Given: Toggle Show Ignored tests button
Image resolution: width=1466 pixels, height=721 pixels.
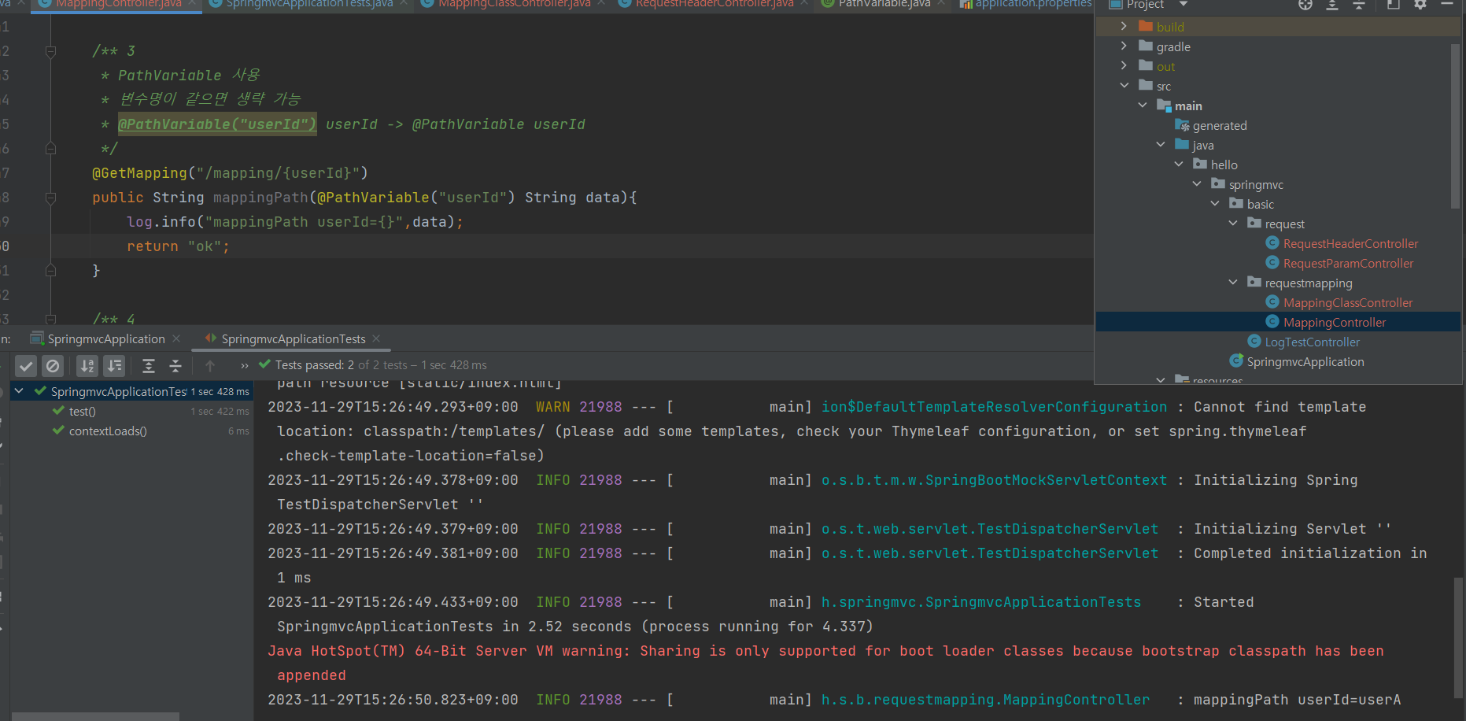Looking at the screenshot, I should click(x=53, y=366).
